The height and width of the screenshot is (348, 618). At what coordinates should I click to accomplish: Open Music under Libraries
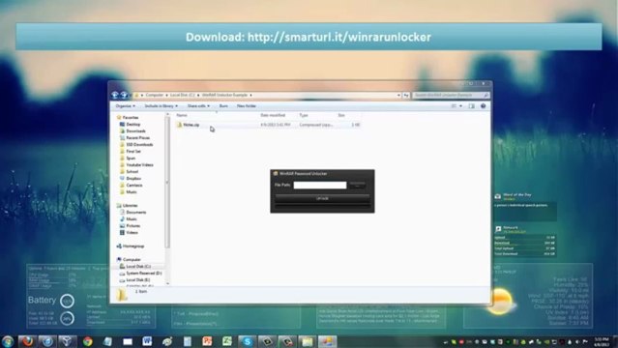pos(132,218)
